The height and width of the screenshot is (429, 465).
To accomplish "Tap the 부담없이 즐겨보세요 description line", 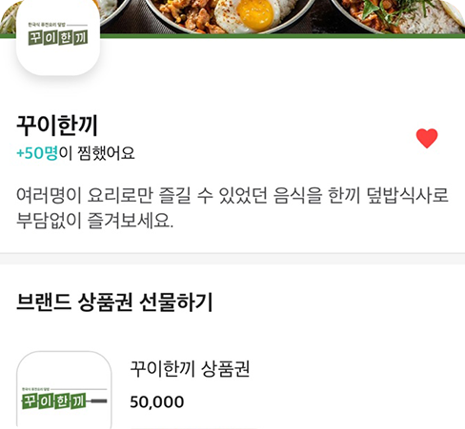I will 94,221.
